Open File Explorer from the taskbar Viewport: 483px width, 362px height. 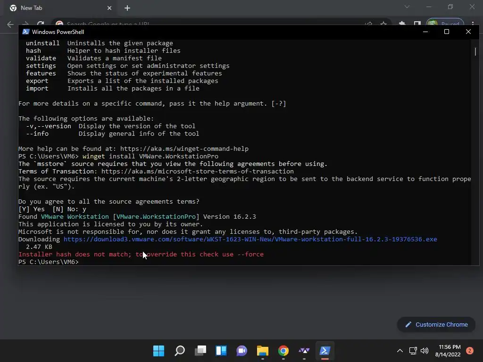(262, 351)
